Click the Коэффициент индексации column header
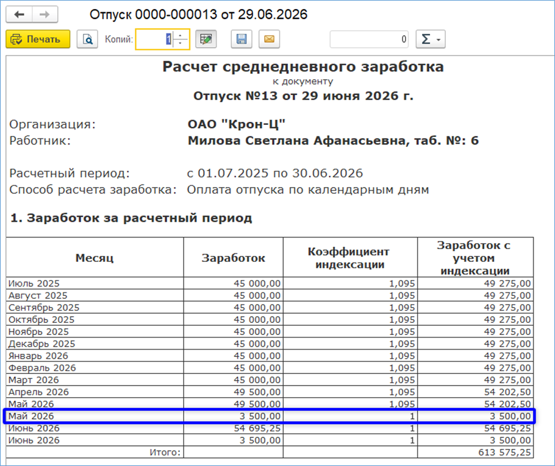This screenshot has width=555, height=466. coord(350,258)
